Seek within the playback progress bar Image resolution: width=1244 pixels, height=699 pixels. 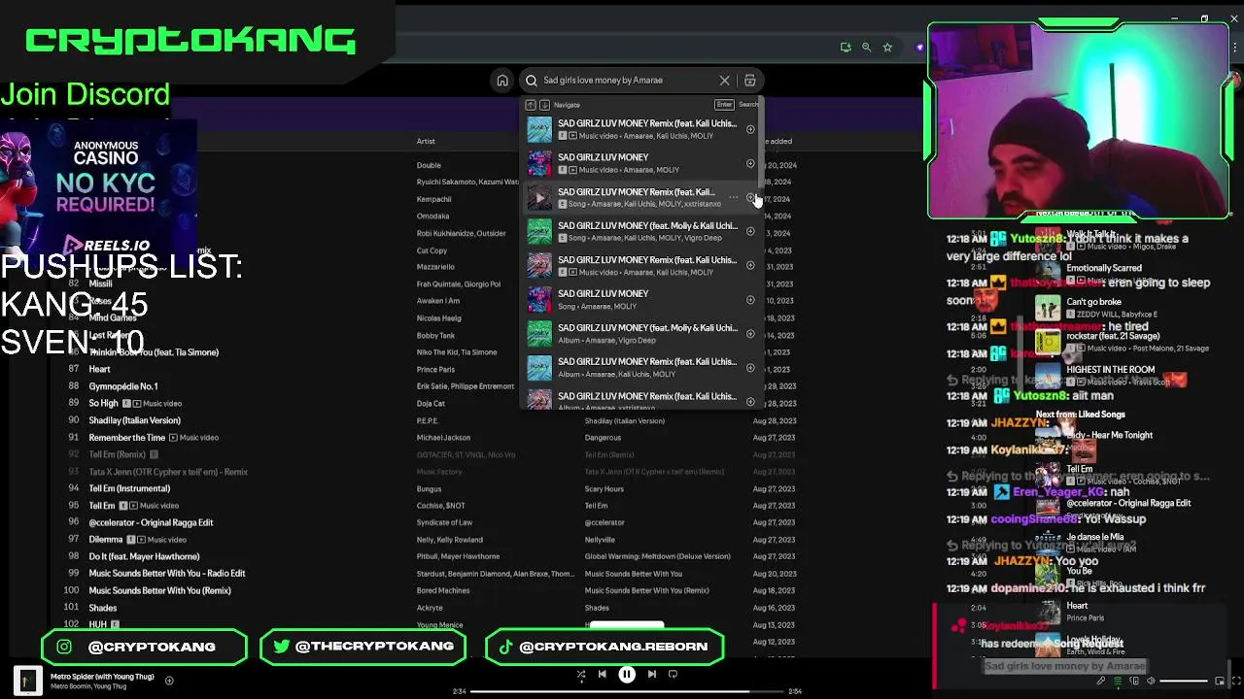(627, 691)
